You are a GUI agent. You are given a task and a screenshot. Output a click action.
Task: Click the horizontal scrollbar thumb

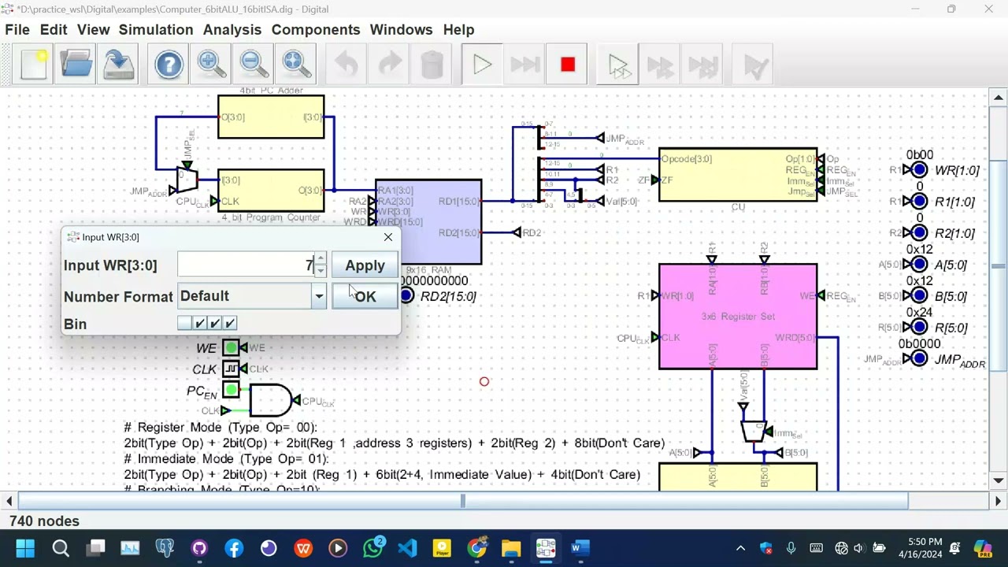pyautogui.click(x=463, y=501)
